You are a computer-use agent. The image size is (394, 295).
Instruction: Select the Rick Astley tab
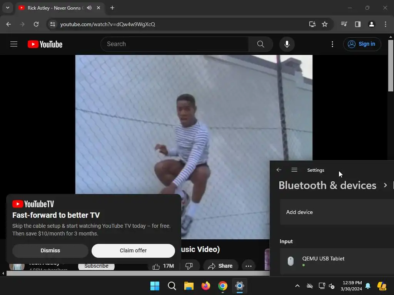pyautogui.click(x=59, y=8)
